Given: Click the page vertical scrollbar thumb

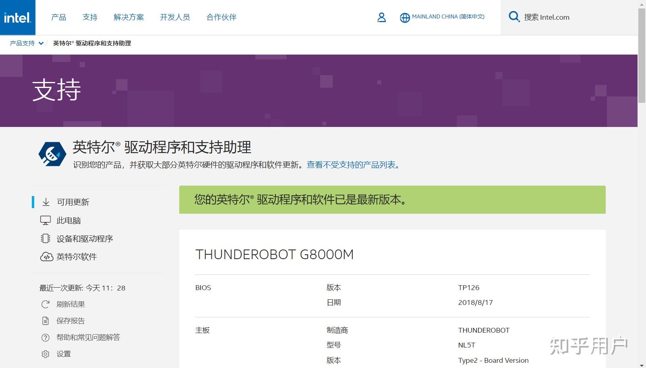Looking at the screenshot, I should coord(642,55).
